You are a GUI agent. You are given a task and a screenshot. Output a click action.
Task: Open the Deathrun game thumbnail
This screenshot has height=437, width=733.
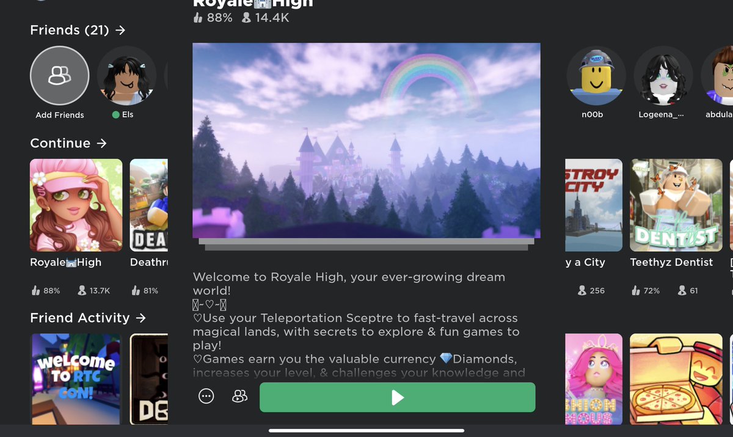click(x=149, y=205)
